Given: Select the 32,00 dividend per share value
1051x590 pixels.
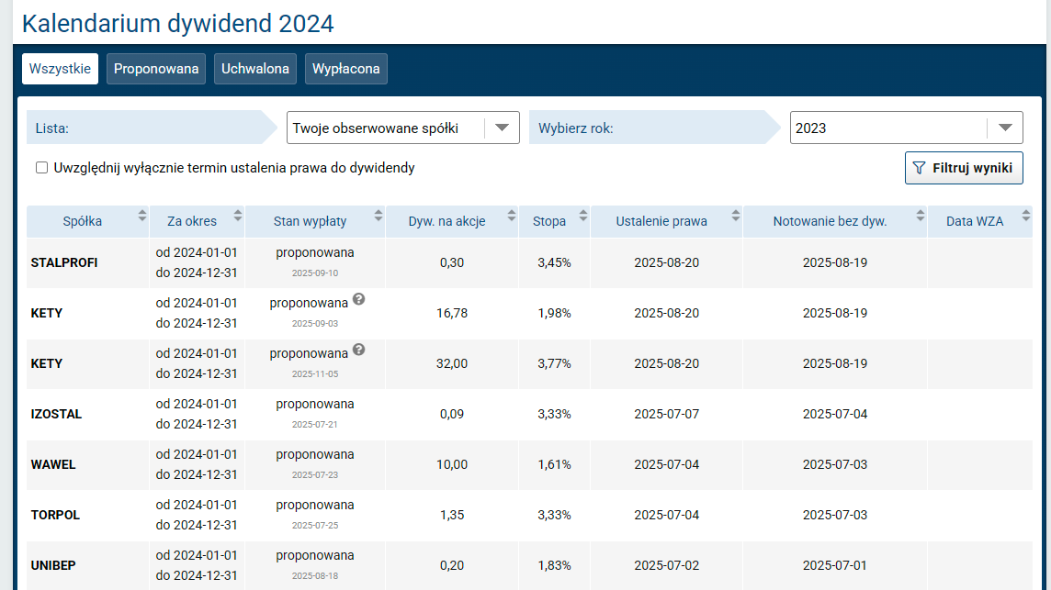Looking at the screenshot, I should pyautogui.click(x=452, y=363).
